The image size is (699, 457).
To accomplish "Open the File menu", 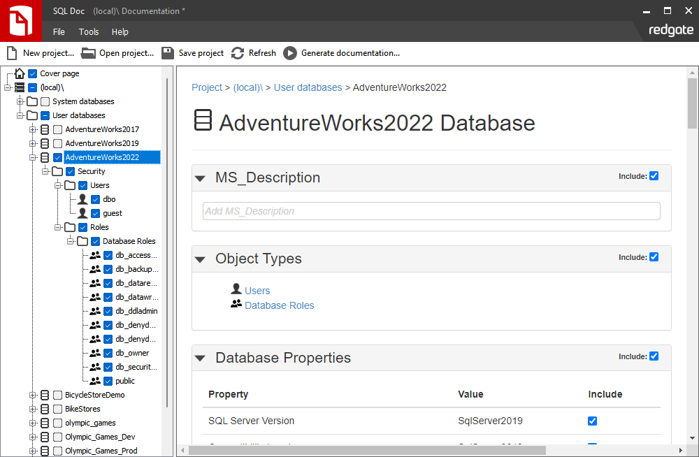I will click(x=59, y=31).
